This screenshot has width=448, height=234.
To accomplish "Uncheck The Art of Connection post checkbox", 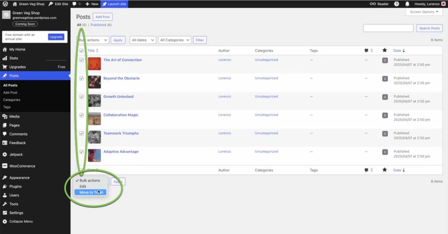I will tap(81, 60).
